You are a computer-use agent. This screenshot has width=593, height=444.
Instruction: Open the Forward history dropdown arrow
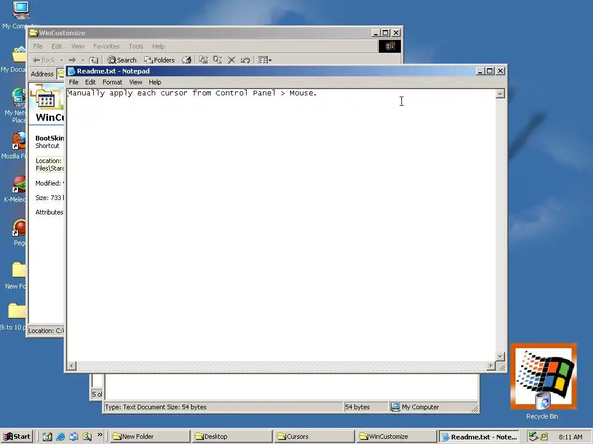[83, 60]
